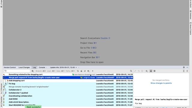Select the Log tab

click(34, 67)
